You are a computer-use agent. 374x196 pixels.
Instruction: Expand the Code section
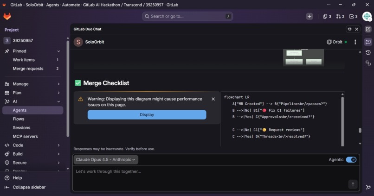coord(32,145)
